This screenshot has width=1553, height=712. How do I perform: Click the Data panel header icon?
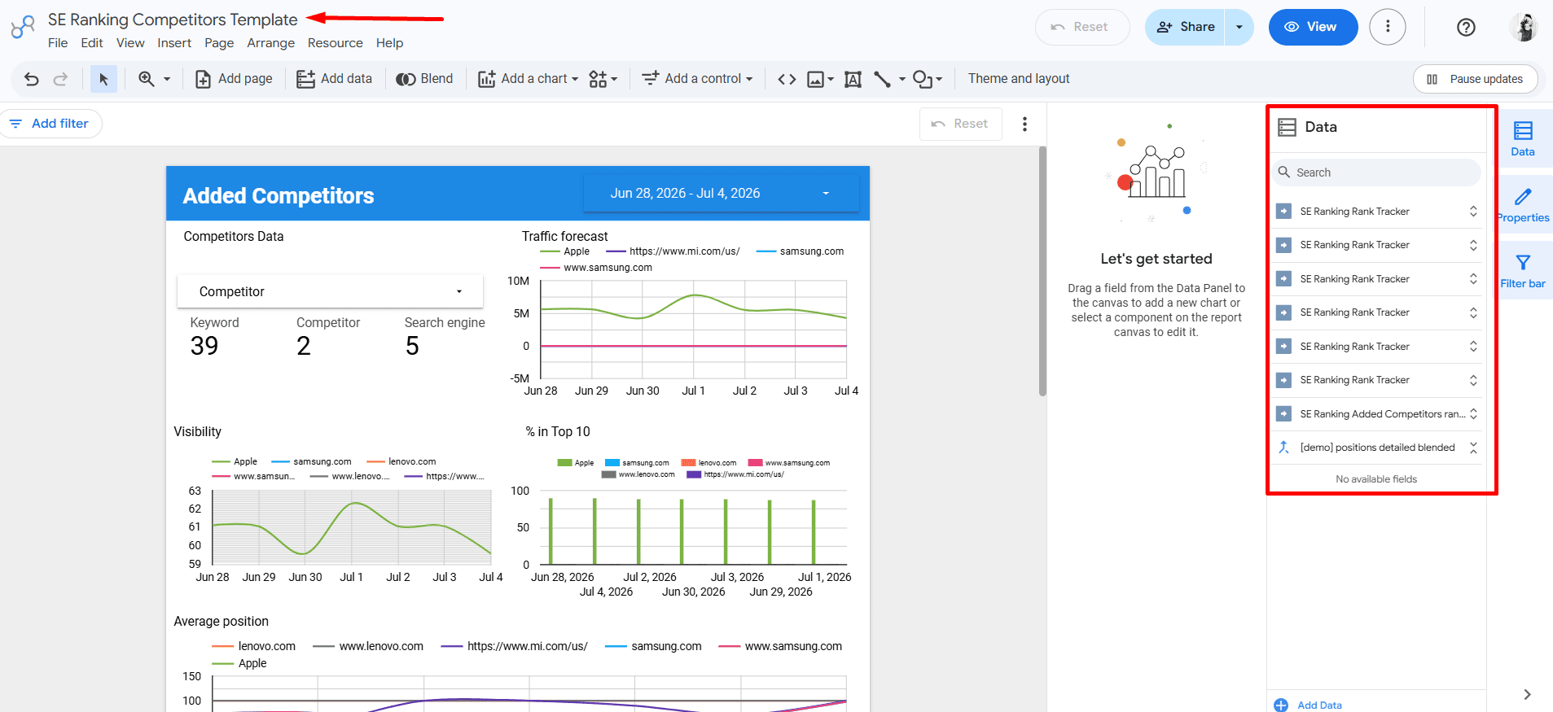(x=1287, y=127)
